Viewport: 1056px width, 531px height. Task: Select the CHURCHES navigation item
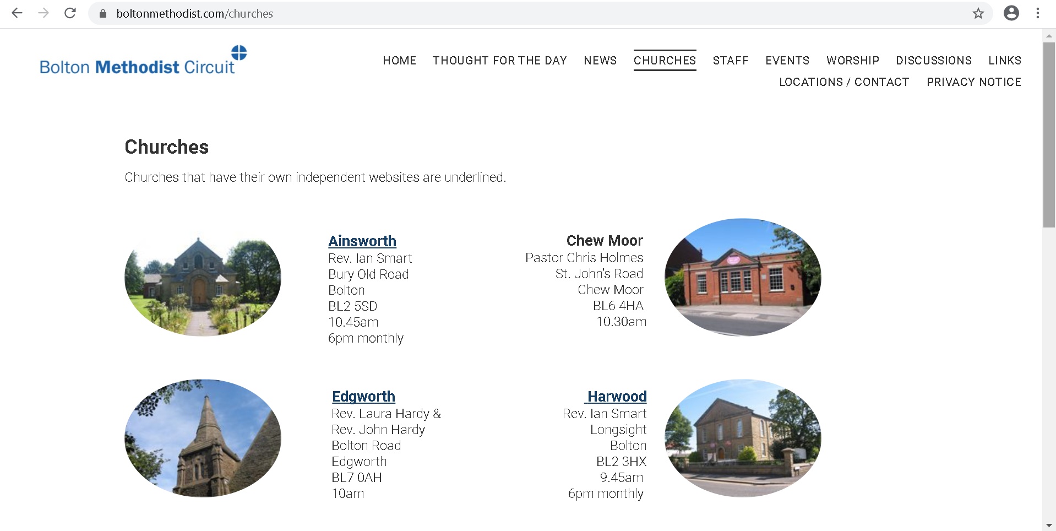click(665, 61)
